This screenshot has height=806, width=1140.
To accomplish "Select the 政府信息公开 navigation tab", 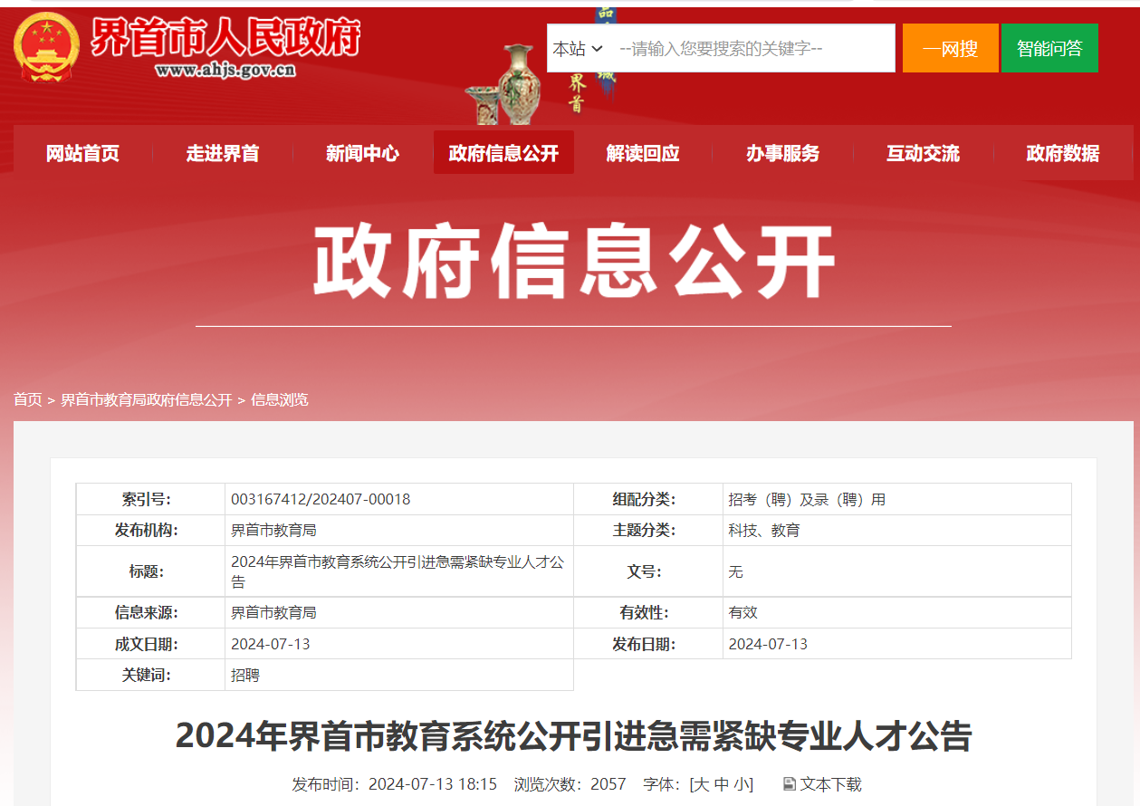I will [503, 153].
